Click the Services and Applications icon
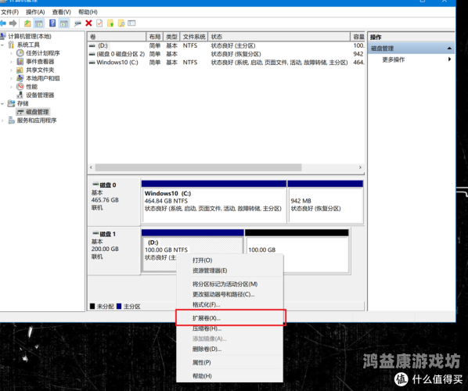 (x=11, y=120)
